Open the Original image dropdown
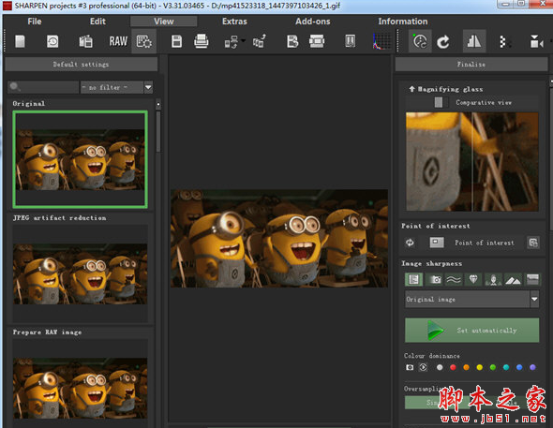 coord(471,300)
